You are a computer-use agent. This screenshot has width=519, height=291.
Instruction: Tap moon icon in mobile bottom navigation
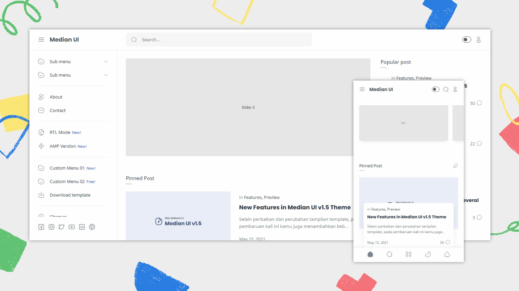(428, 254)
